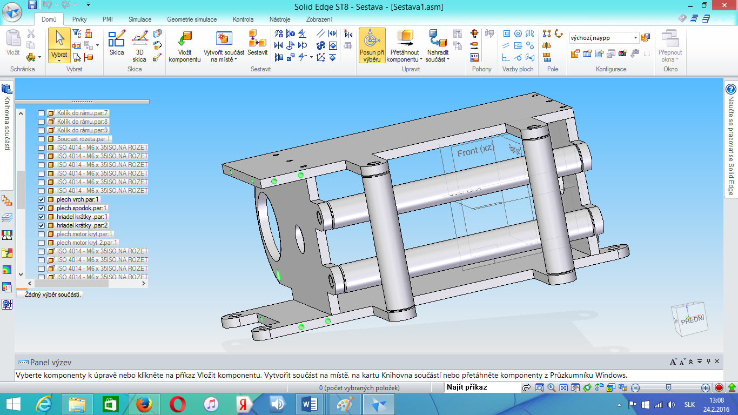Click the save configuration icon beside combo box
This screenshot has height=415, width=738.
645,38
